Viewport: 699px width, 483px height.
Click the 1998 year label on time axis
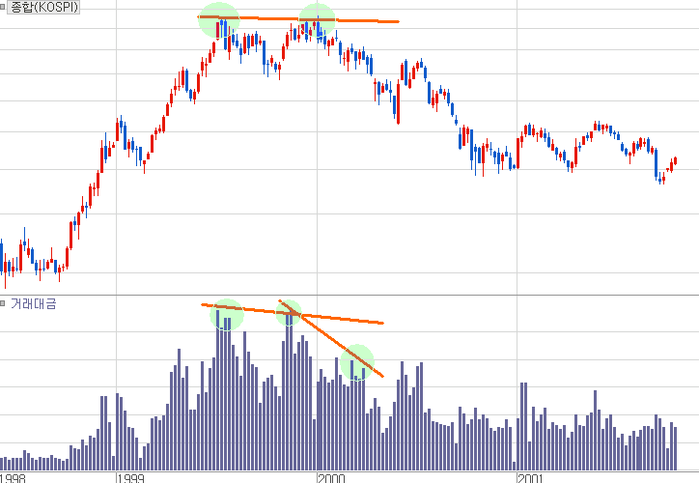13,477
